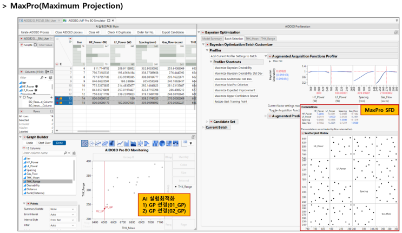This screenshot has height=233, width=402.
Task: Open the Columns panel red triangle menu
Action: tap(22, 72)
